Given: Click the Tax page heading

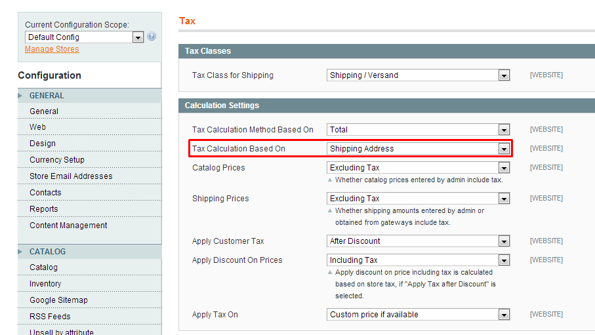Looking at the screenshot, I should click(x=187, y=21).
